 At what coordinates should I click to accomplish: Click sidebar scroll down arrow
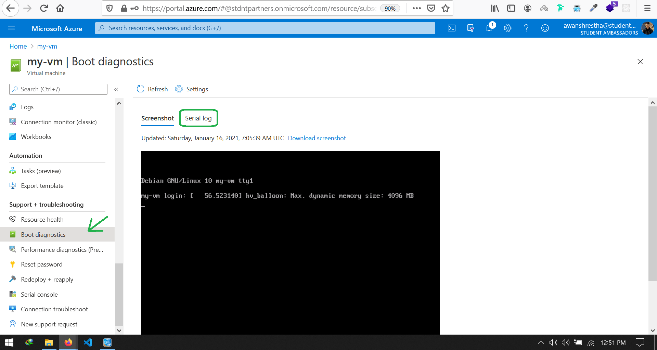point(119,330)
